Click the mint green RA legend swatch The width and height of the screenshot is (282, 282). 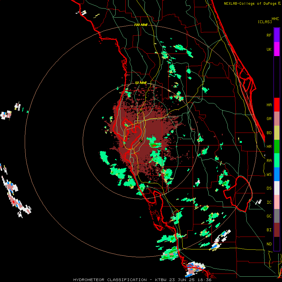(x=277, y=160)
